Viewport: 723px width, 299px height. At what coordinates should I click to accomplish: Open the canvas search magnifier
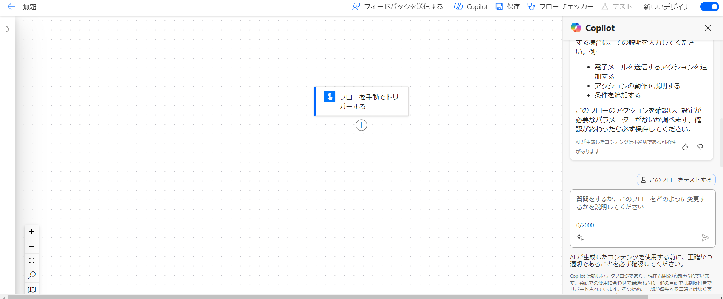[x=32, y=275]
